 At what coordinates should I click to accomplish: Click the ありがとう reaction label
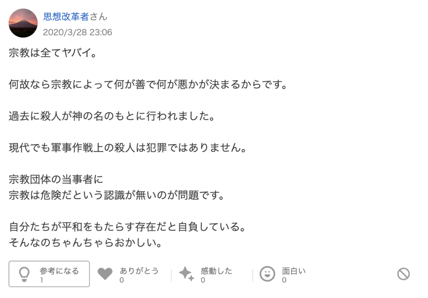pyautogui.click(x=139, y=271)
